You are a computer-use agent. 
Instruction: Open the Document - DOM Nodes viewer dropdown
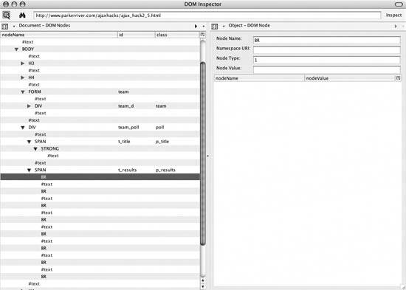pos(14,26)
